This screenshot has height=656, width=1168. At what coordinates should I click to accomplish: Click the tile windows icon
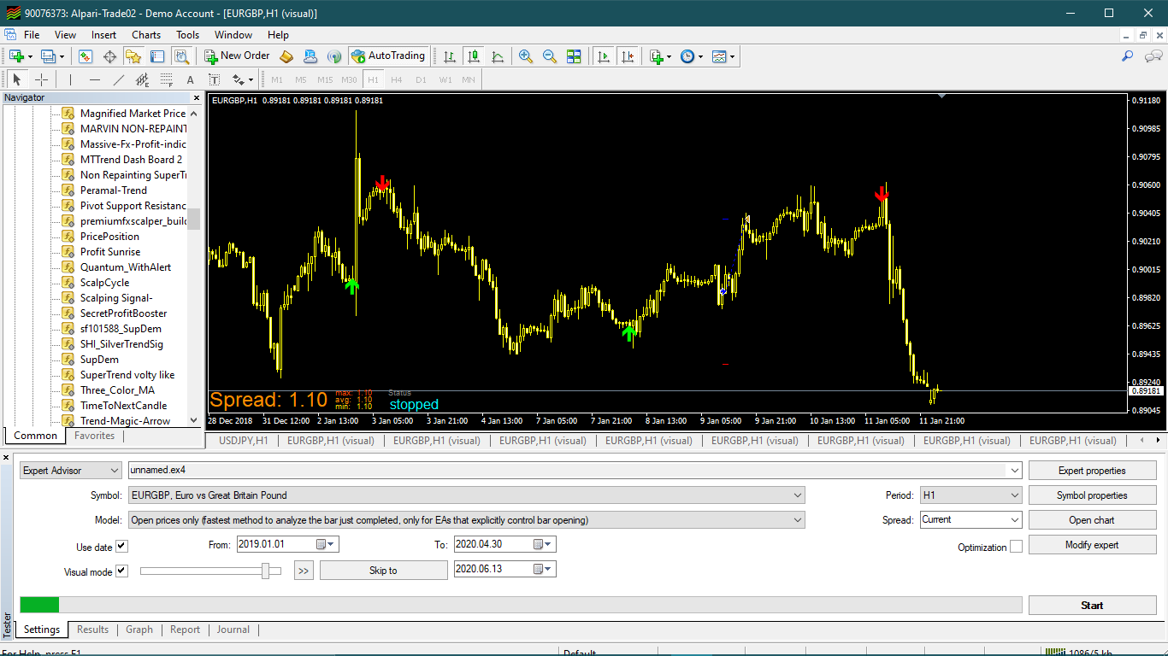[574, 56]
